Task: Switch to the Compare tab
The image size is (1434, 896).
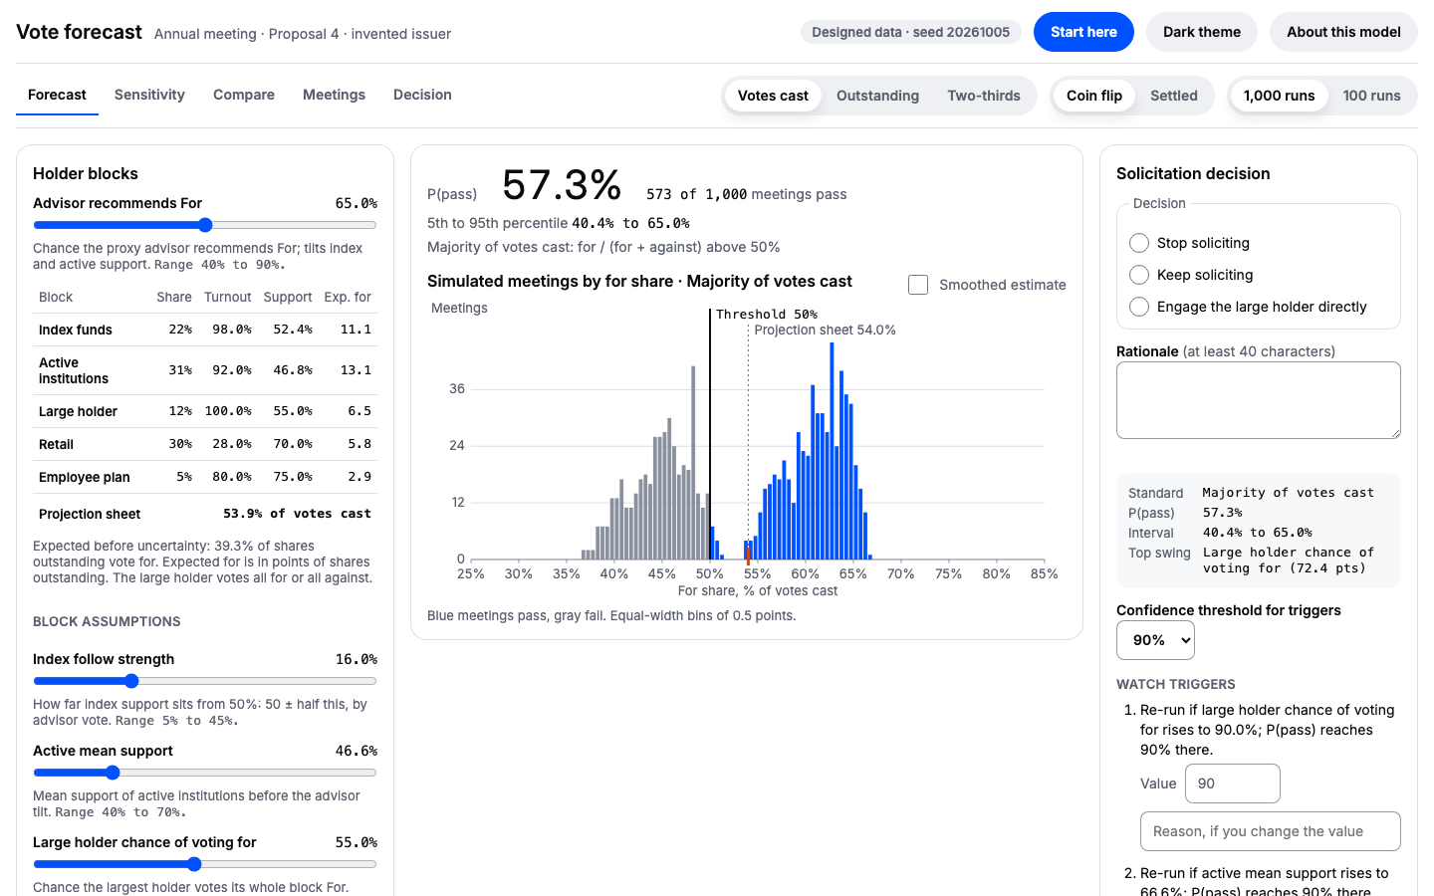Action: click(244, 95)
